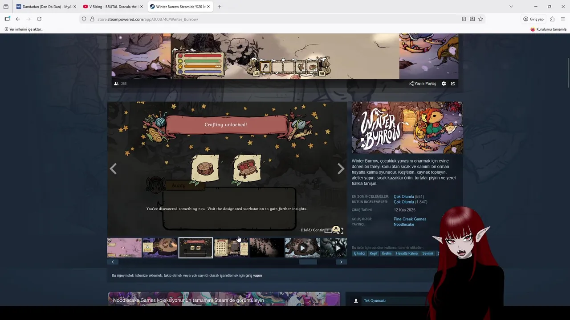The height and width of the screenshot is (320, 570).
Task: Open Pine Creek Games developer link
Action: pyautogui.click(x=410, y=219)
